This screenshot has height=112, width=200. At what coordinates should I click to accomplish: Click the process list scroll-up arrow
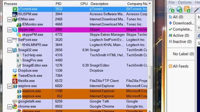150,3
